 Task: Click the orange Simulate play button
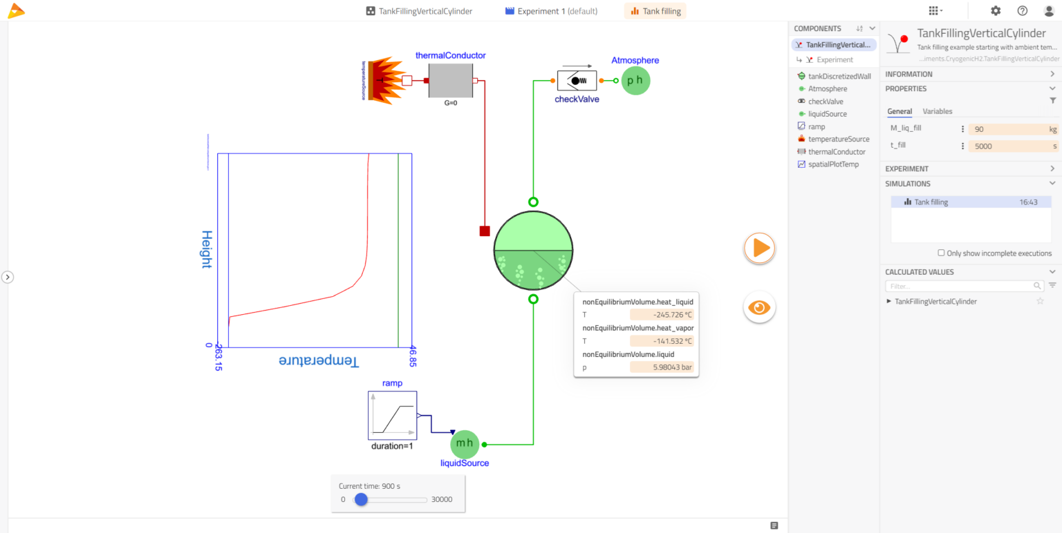(x=759, y=248)
